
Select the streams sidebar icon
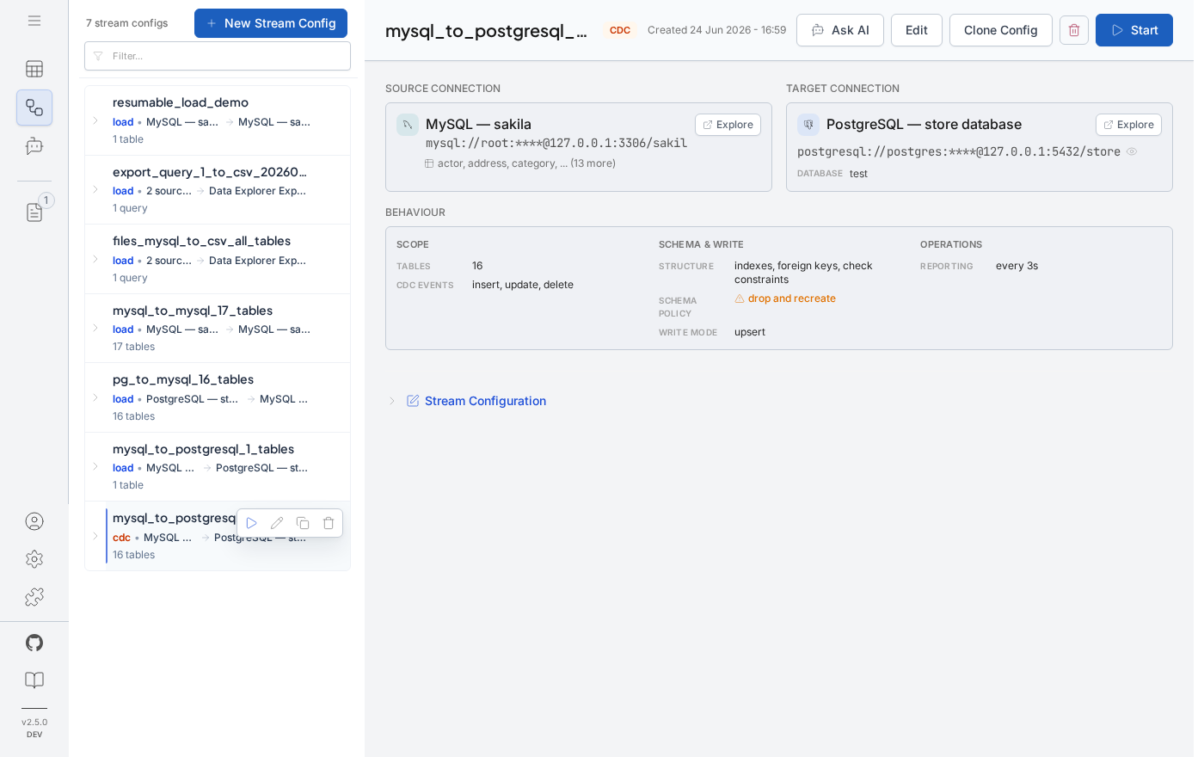[34, 108]
